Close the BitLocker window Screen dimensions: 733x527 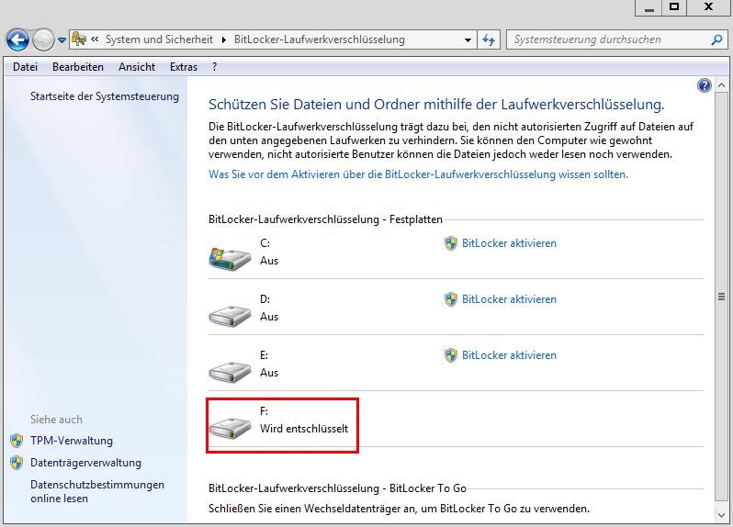click(x=708, y=8)
